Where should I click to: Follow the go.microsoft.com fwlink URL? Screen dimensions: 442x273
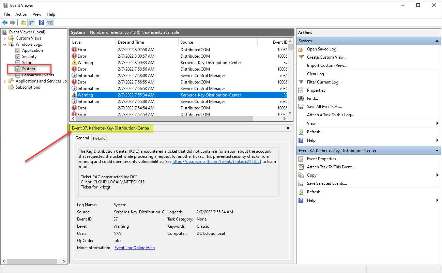click(x=217, y=162)
